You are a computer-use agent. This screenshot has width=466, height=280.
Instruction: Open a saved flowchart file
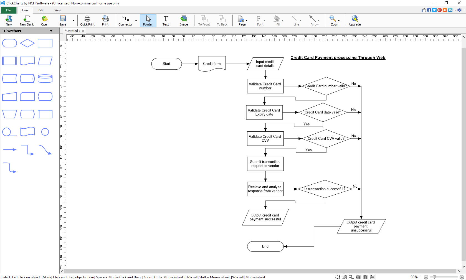(44, 20)
